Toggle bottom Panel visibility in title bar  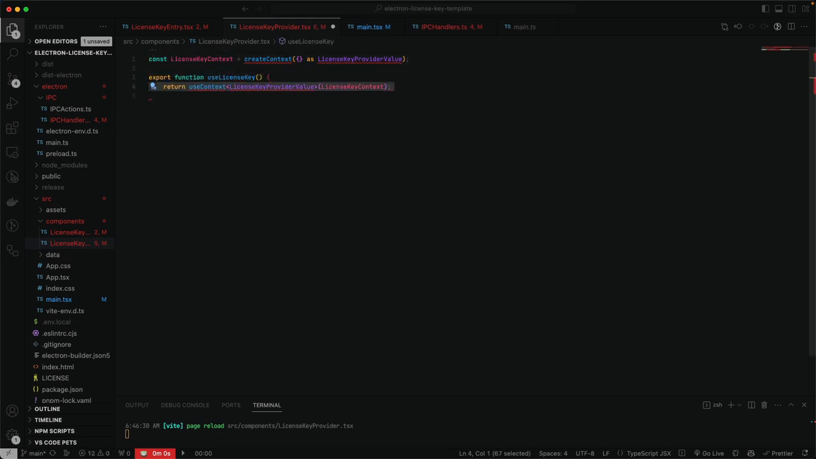[x=778, y=9]
